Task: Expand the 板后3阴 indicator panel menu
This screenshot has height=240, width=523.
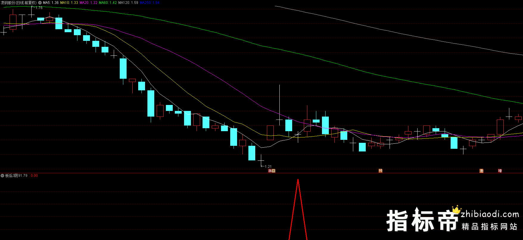Action: coord(2,176)
